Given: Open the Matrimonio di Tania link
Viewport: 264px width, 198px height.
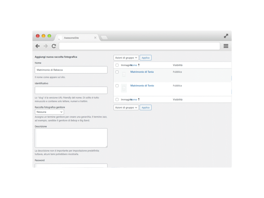Looking at the screenshot, I should 142,72.
